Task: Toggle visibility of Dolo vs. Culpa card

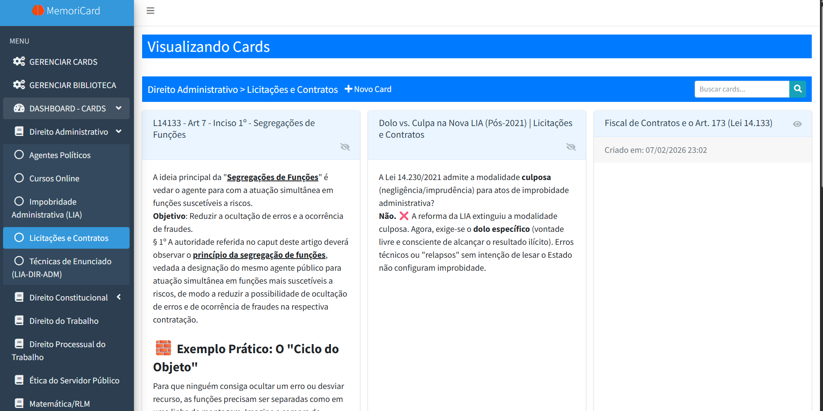Action: (x=571, y=147)
